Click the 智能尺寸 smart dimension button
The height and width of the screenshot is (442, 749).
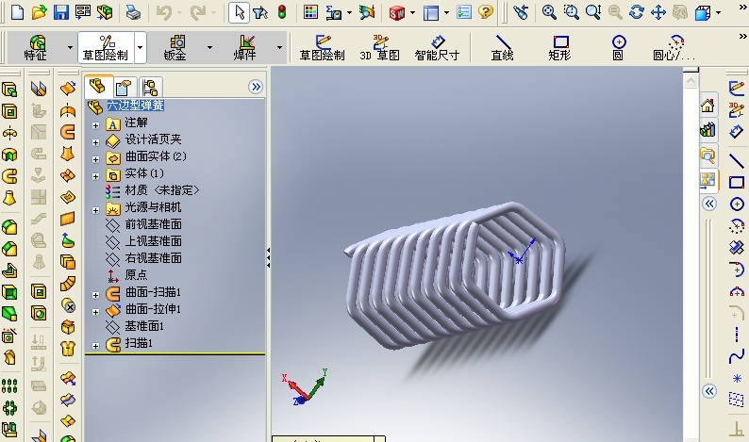point(437,48)
